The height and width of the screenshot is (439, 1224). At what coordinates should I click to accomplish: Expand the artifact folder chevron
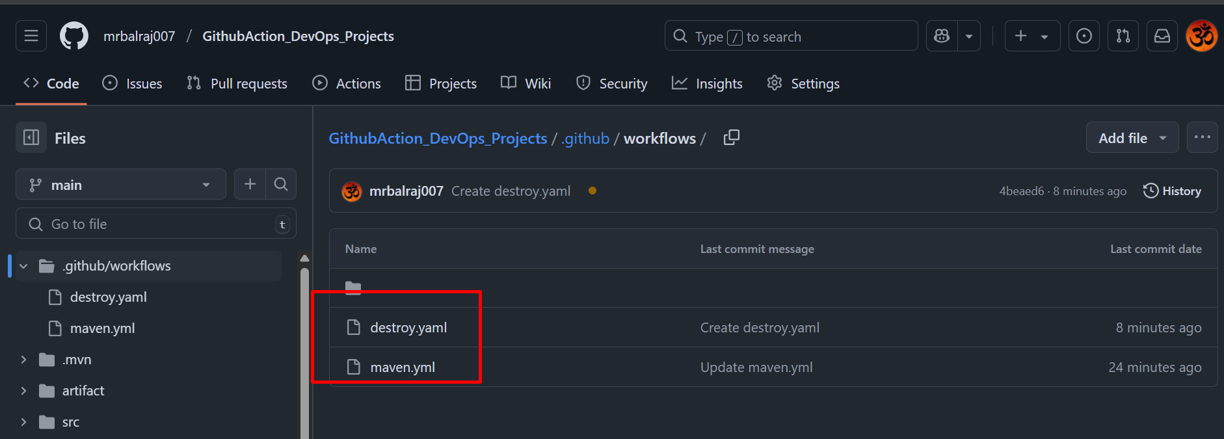click(24, 391)
